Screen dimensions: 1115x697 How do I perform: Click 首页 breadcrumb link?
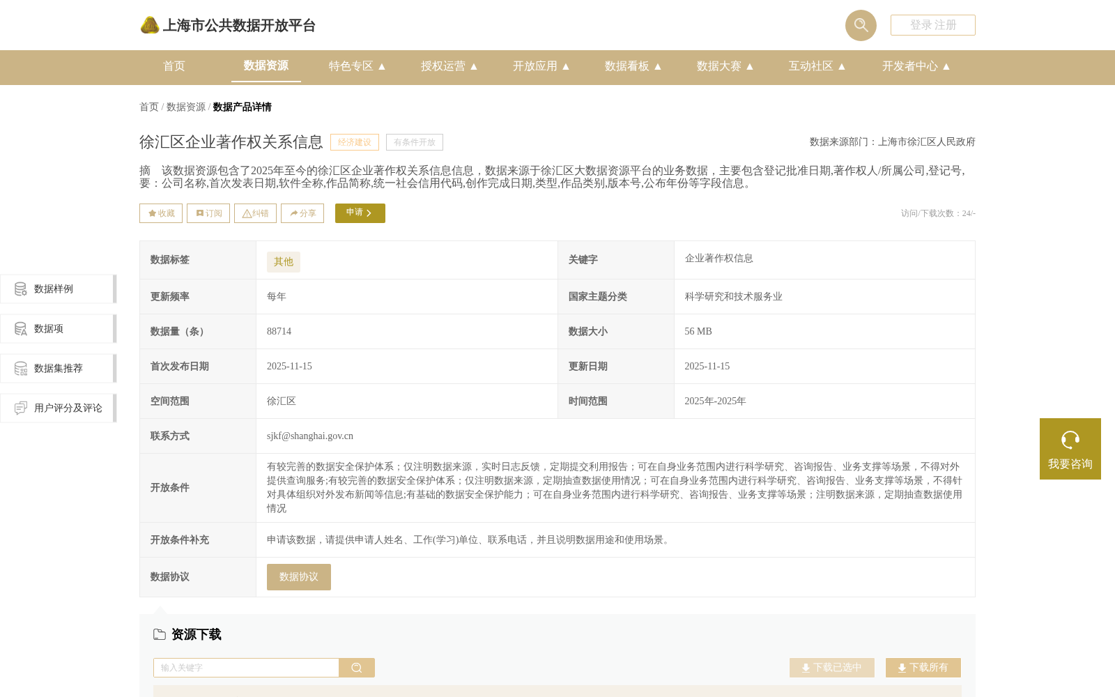click(x=149, y=107)
